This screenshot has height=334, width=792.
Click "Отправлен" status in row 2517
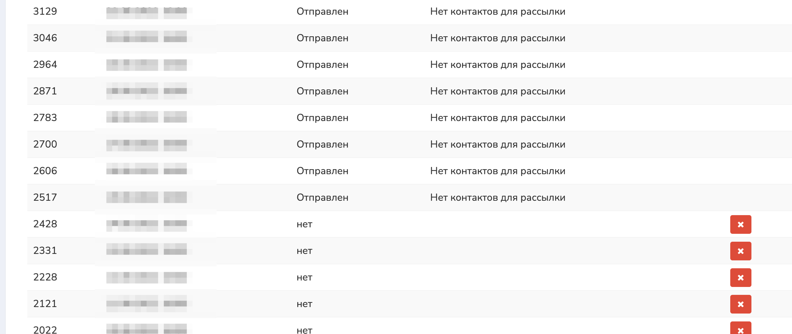[322, 198]
